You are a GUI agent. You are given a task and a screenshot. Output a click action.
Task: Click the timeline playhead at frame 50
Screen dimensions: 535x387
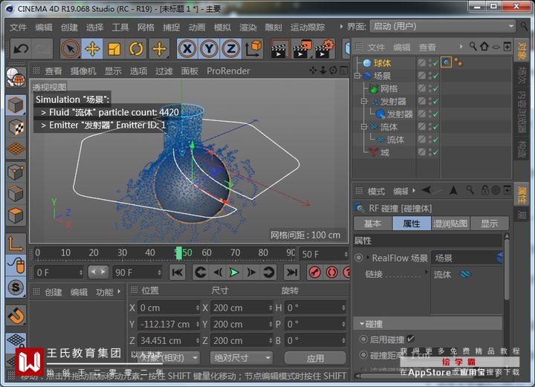click(x=179, y=253)
